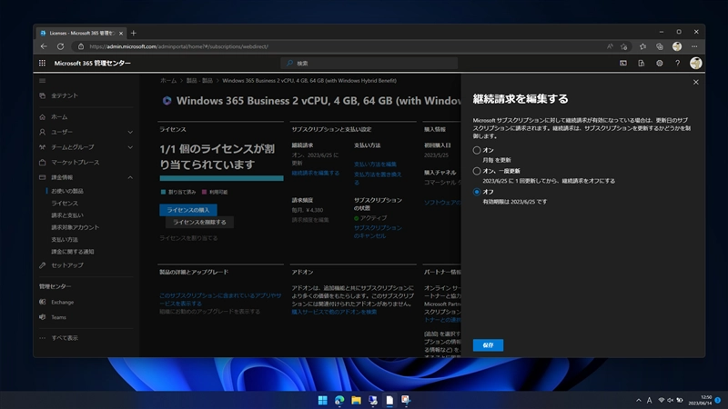
Task: Open お使いの製品 under 課金情報
Action: coord(67,191)
